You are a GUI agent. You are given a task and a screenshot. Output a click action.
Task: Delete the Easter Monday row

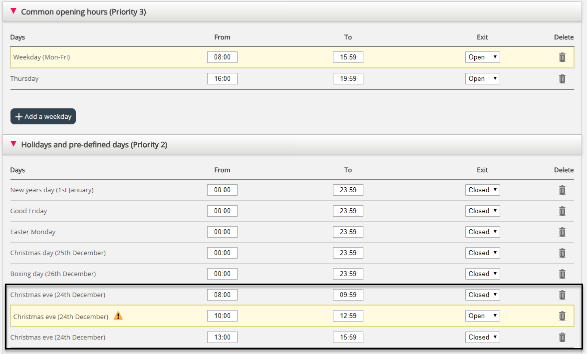(x=562, y=232)
